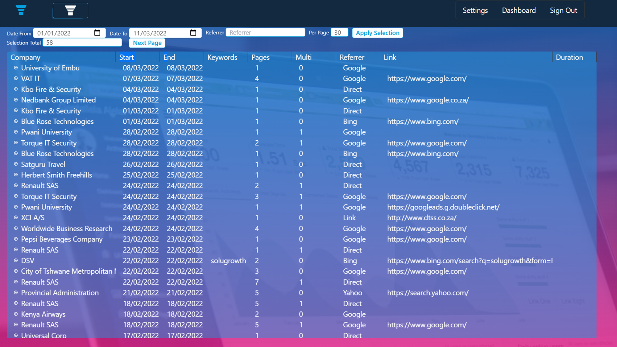
Task: Expand the Pepsi Beverages Company row
Action: [x=16, y=239]
